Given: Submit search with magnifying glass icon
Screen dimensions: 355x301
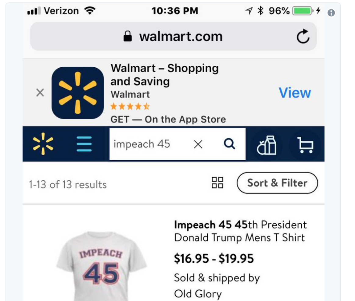Looking at the screenshot, I should click(229, 144).
